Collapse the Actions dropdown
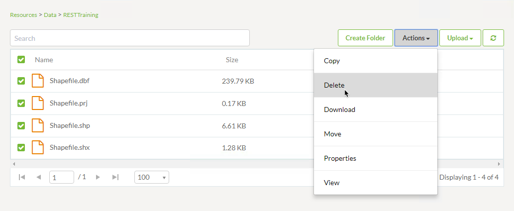The image size is (514, 211). (x=416, y=38)
